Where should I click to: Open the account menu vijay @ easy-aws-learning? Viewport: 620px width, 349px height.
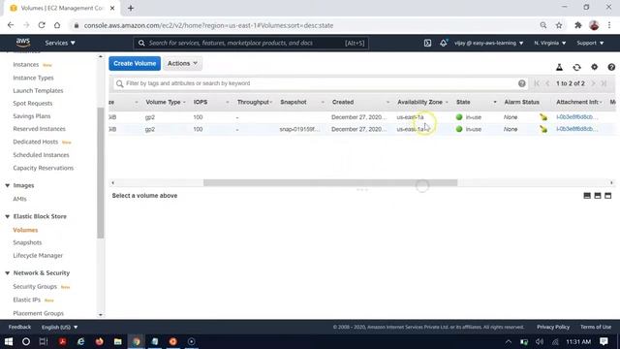(488, 43)
